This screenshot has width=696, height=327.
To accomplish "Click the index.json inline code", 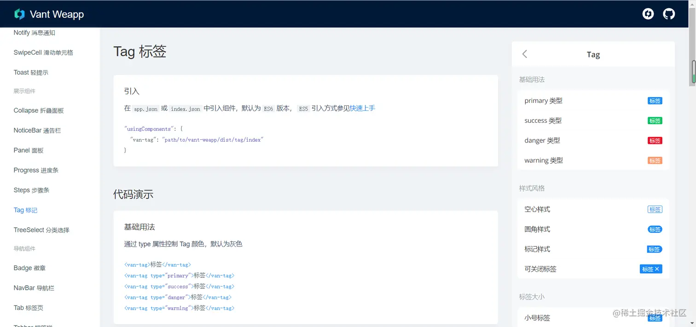I will point(186,109).
